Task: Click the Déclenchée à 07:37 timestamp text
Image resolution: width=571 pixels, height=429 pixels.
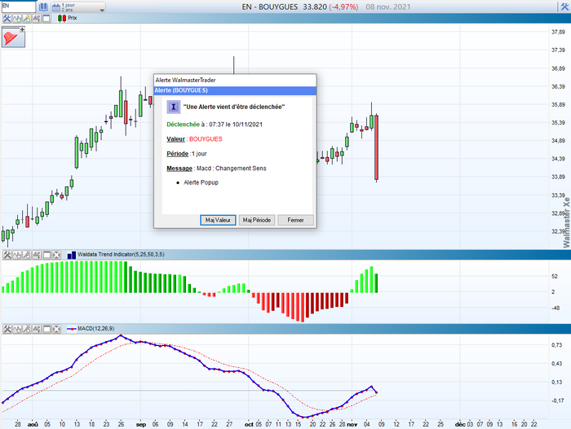Action: coord(215,125)
